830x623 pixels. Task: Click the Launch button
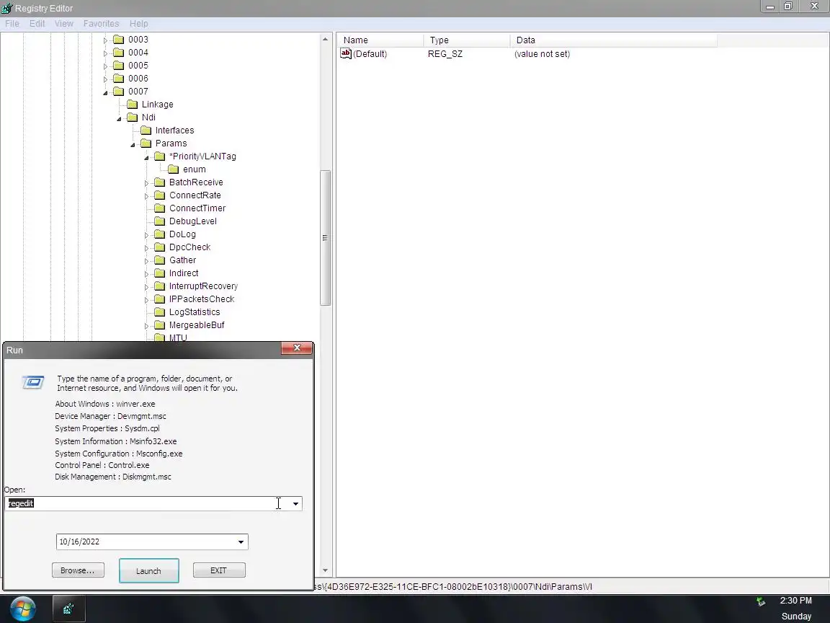148,571
